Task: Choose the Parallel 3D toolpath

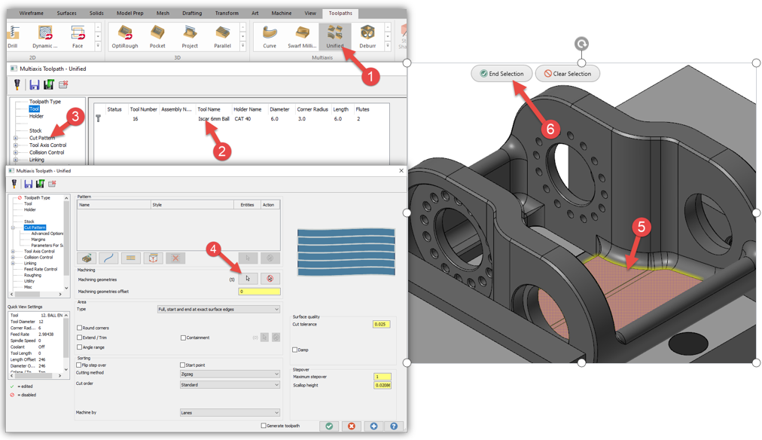Action: (x=222, y=36)
